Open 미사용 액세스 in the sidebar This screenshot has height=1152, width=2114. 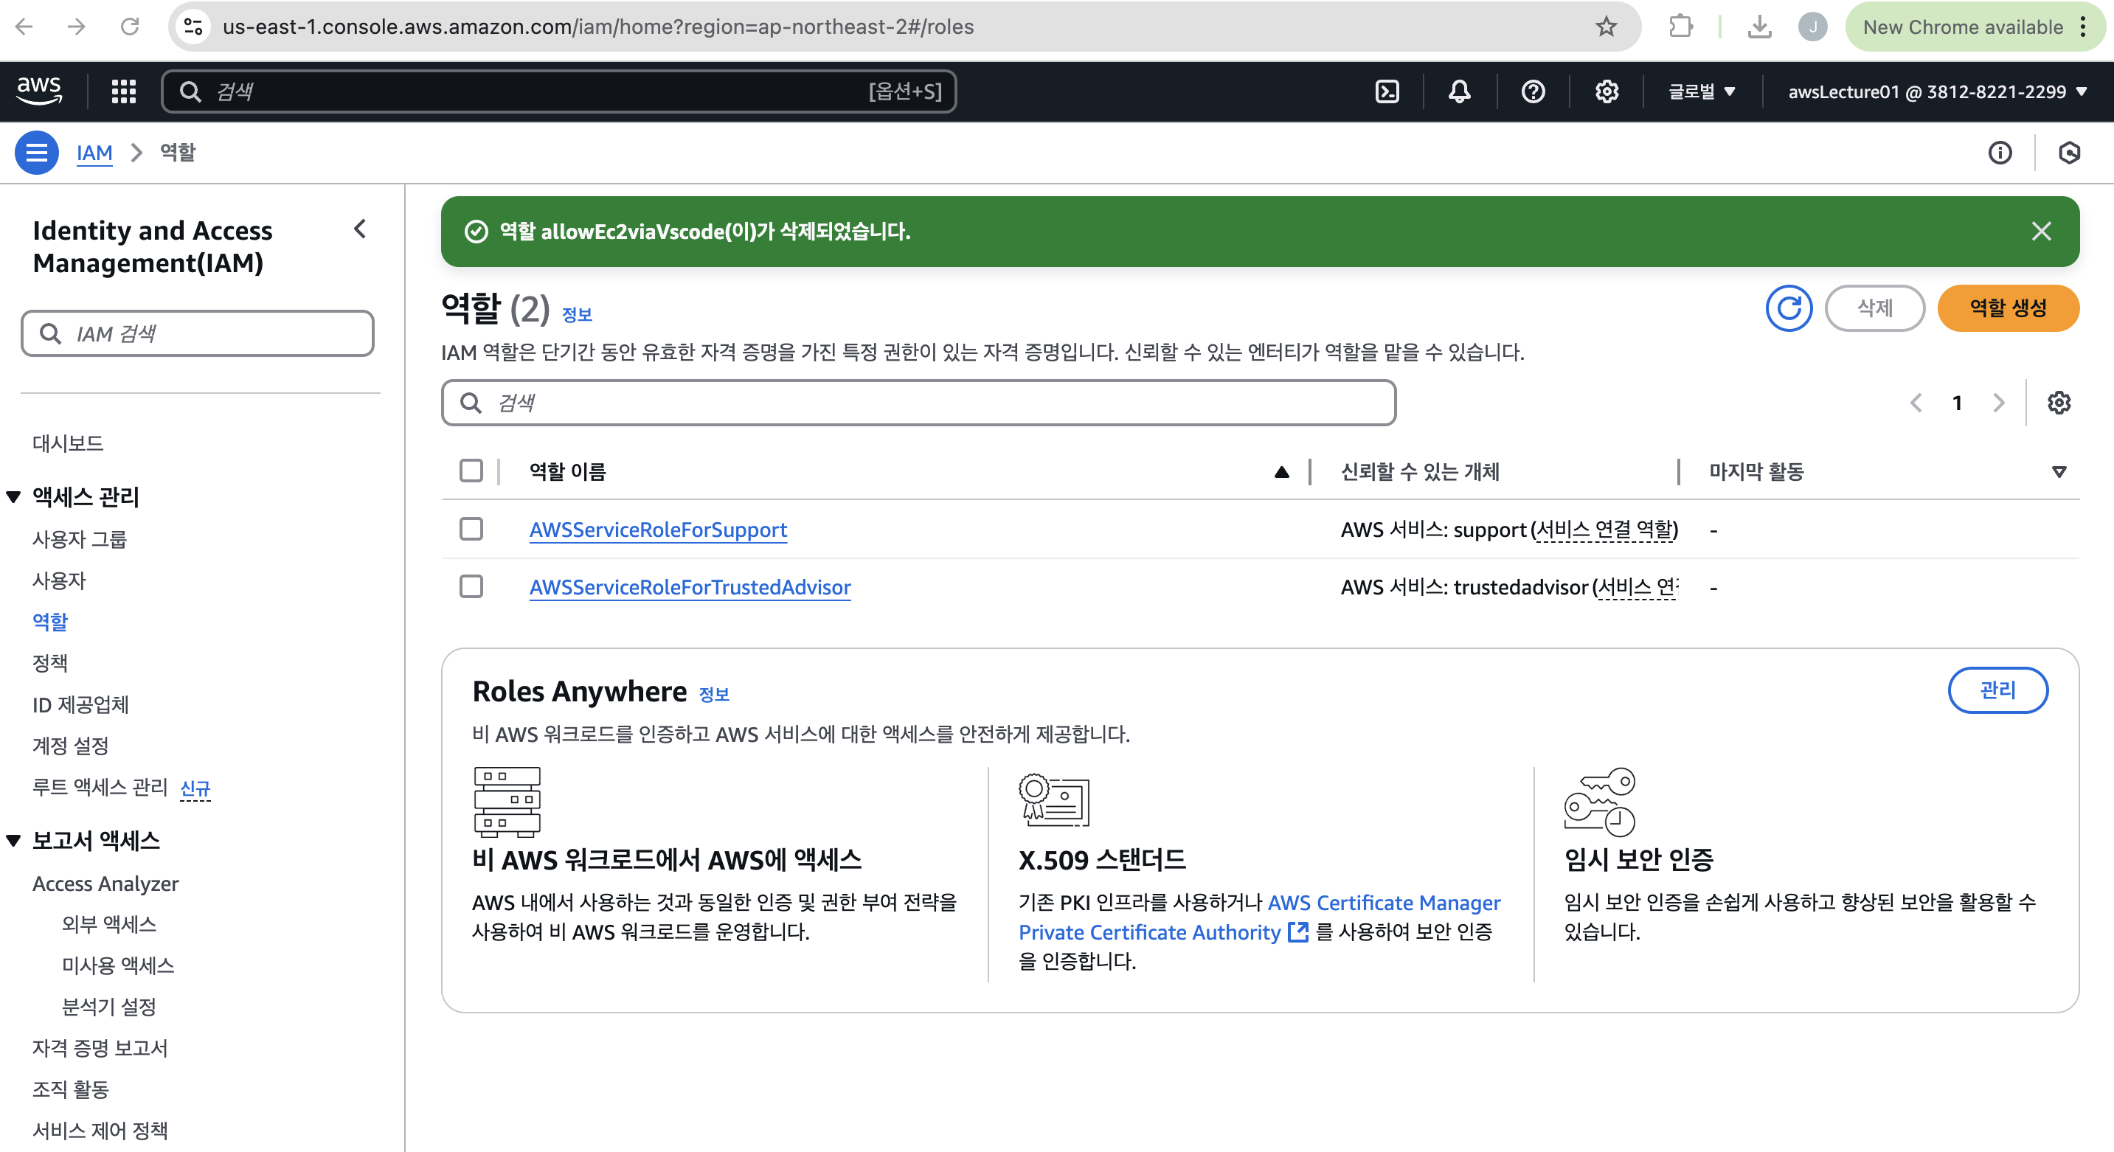pos(118,965)
